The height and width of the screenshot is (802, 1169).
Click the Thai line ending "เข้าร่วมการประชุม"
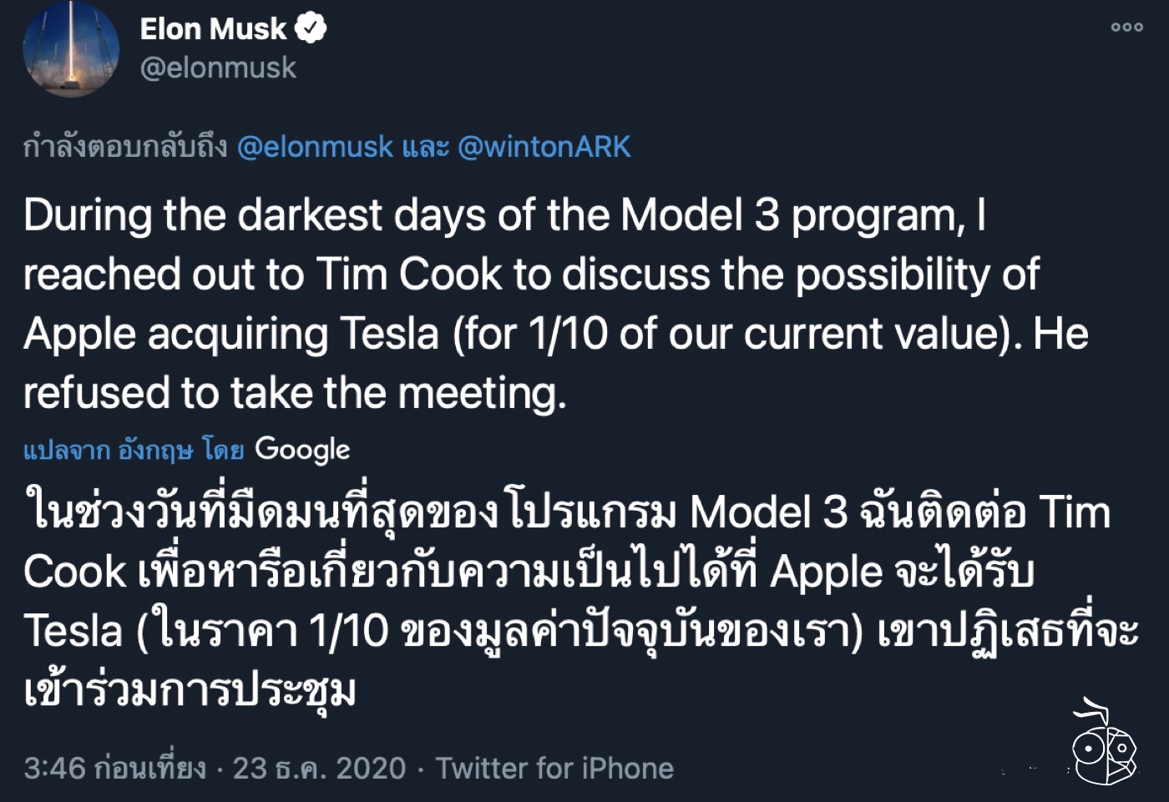click(x=190, y=690)
